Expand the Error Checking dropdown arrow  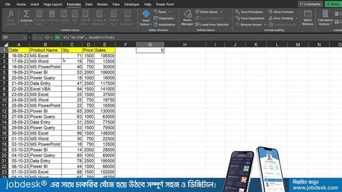[297, 18]
